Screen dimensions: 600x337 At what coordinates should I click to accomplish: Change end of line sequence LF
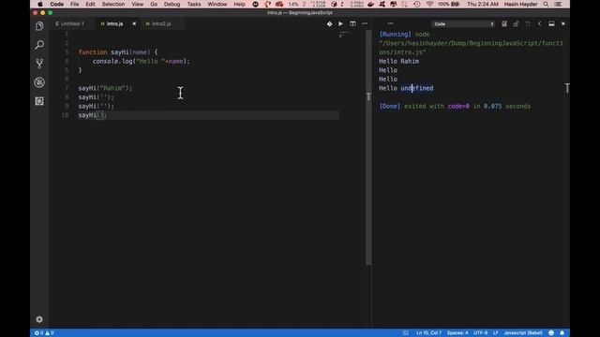tap(496, 333)
